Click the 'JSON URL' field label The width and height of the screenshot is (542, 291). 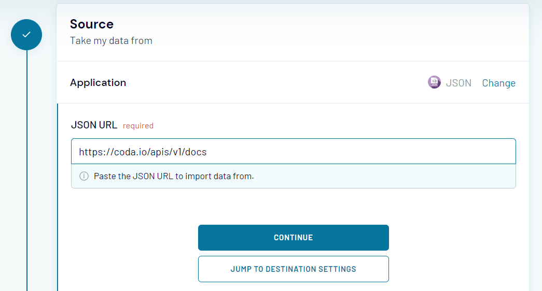(93, 125)
